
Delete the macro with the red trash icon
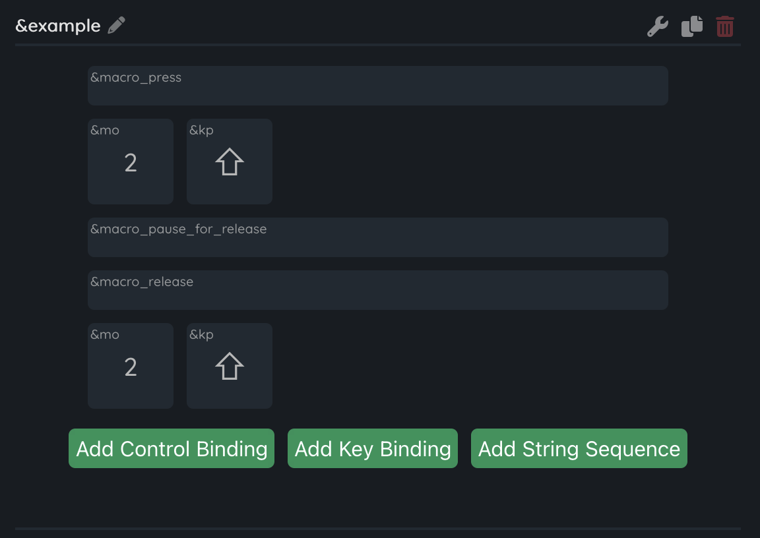tap(725, 26)
